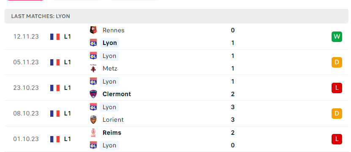Click the Reims club crest icon

pos(93,133)
